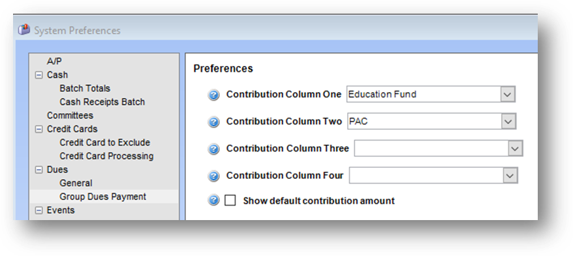The width and height of the screenshot is (573, 256).
Task: Click the System Preferences window icon
Action: pyautogui.click(x=24, y=30)
